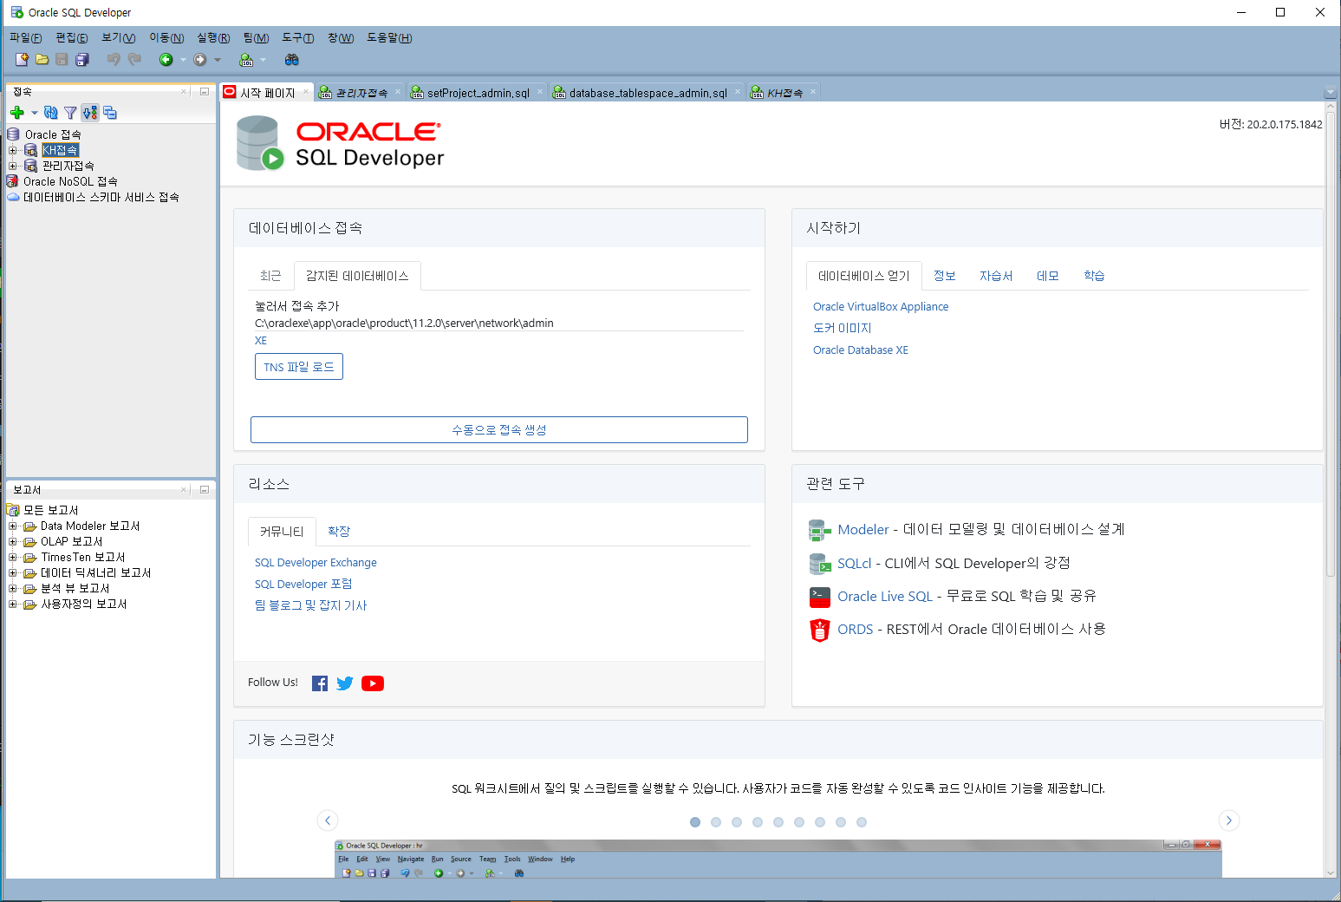Screen dimensions: 1341x902
Task: Open the Oracle Database XE link
Action: pyautogui.click(x=861, y=350)
